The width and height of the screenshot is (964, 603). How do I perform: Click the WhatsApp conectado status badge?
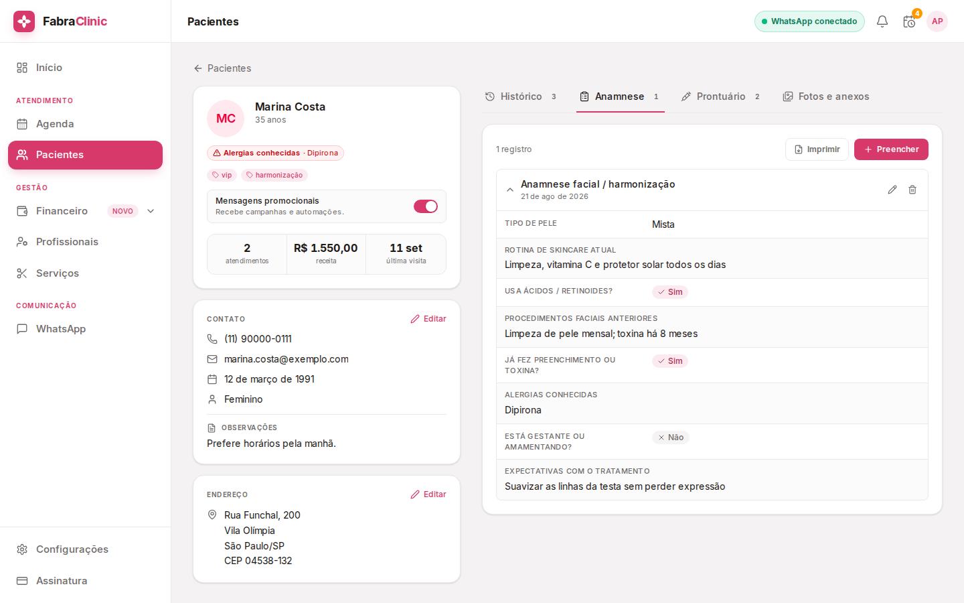point(809,21)
